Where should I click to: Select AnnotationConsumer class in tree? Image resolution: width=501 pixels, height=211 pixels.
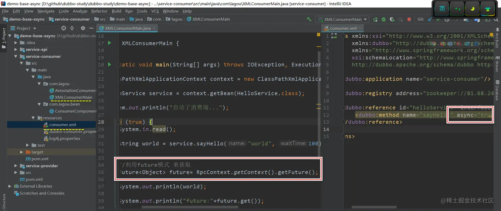tap(73, 91)
